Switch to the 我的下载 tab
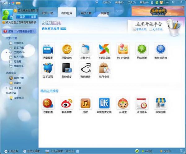Viewport: 186px width, 154px height. click(x=48, y=13)
